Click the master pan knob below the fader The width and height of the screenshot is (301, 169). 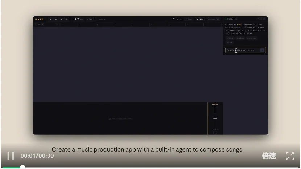[x=215, y=132]
